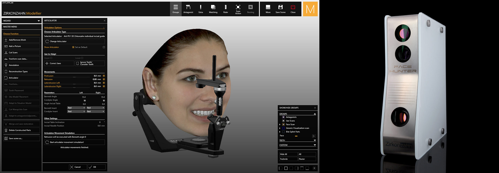Open the Annotation function
This screenshot has width=499, height=173.
(22, 65)
